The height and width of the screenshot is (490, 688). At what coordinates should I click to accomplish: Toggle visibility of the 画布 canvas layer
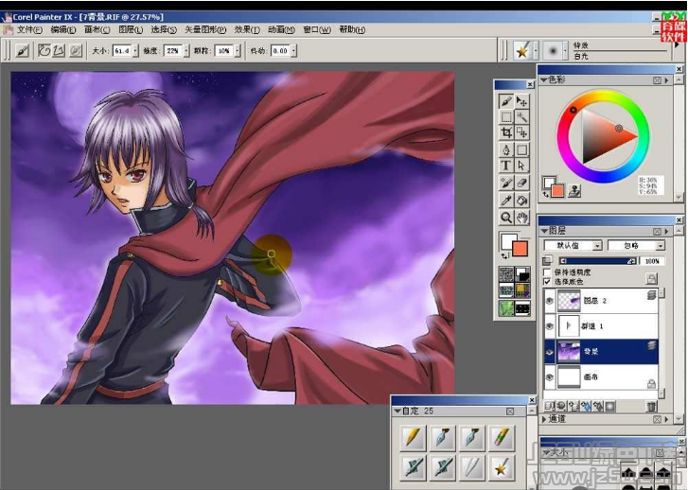click(x=549, y=377)
